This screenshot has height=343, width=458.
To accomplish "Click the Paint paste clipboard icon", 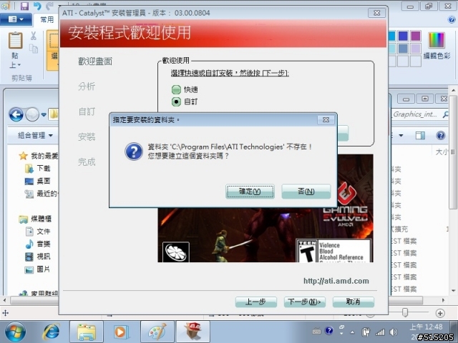I will click(x=15, y=40).
